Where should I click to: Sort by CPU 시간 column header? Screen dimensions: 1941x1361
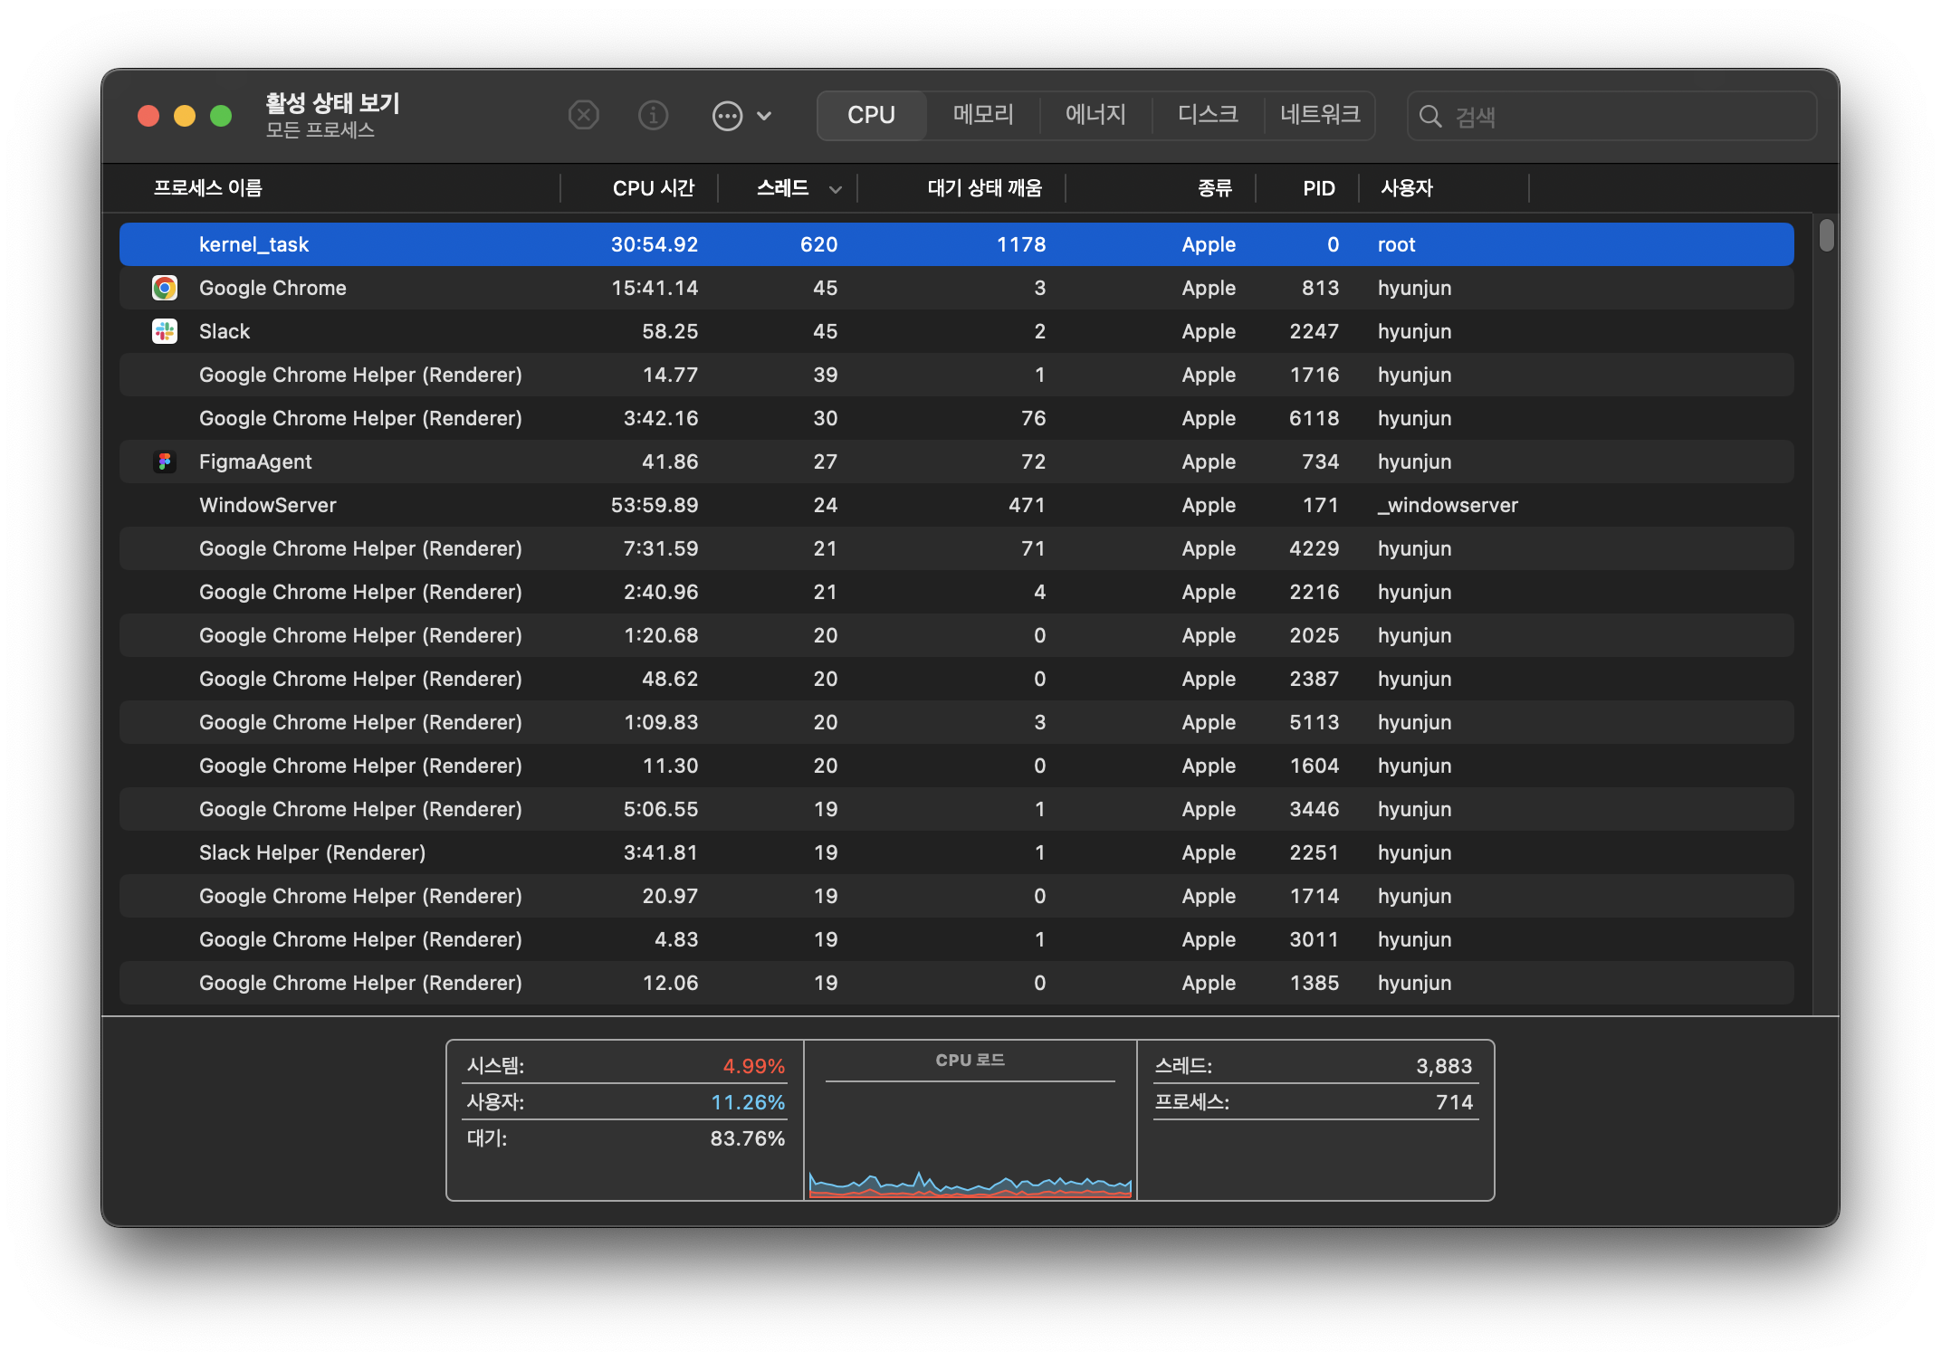coord(653,188)
